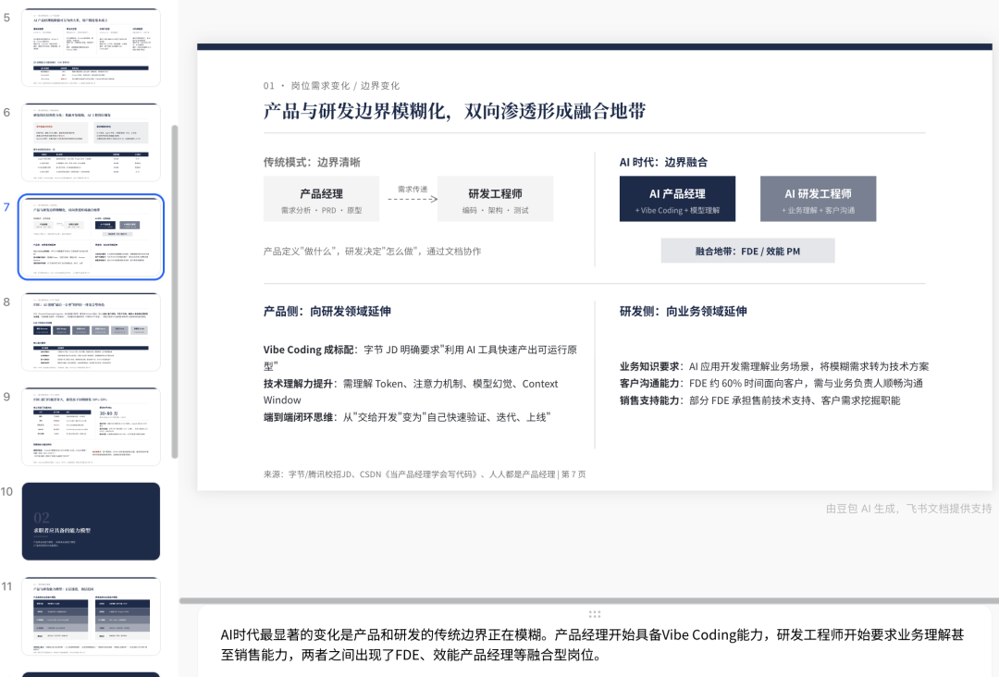
Task: Select the 研发工程师 box on slide
Action: click(x=495, y=199)
